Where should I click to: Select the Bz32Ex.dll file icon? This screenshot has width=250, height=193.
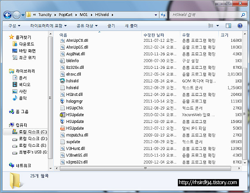(x=62, y=68)
